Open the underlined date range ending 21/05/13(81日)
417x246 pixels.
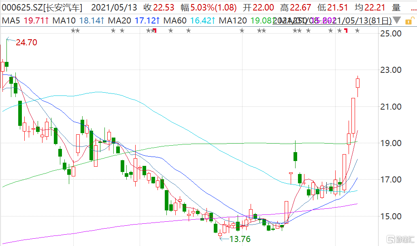(x=332, y=21)
